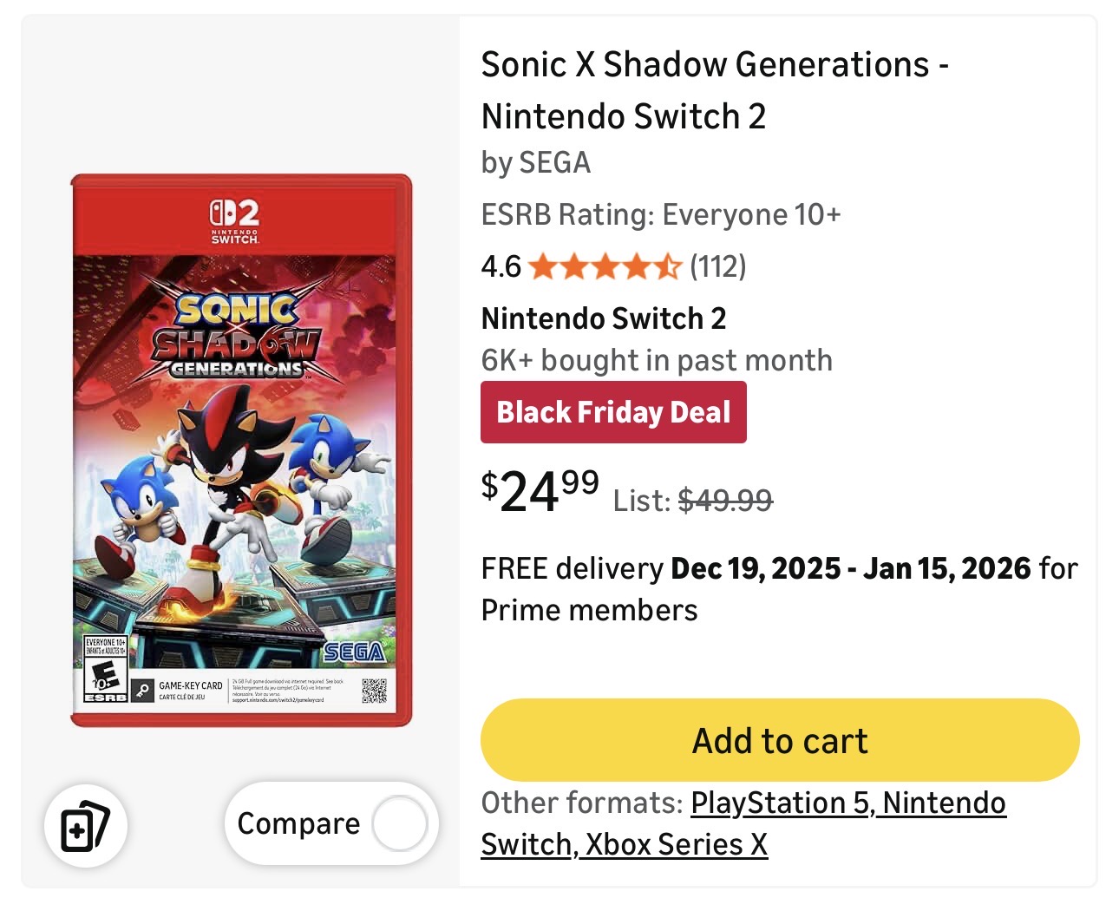Click the 4.6 rating number
Viewport: 1119px width, 898px height.
pyautogui.click(x=501, y=266)
